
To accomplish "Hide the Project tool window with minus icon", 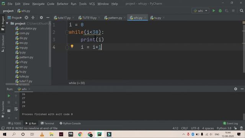I will 48,18.
